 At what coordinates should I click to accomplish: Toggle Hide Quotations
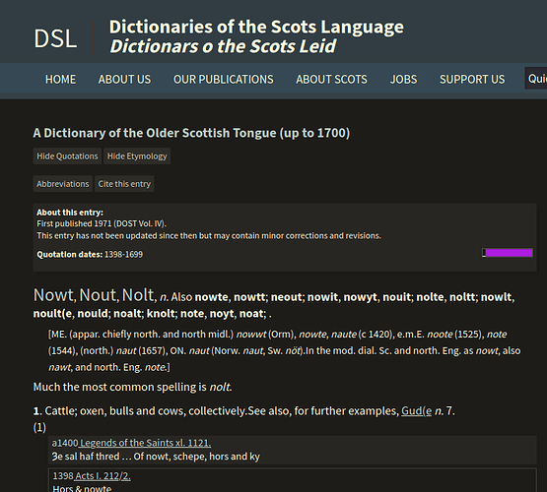pos(67,156)
